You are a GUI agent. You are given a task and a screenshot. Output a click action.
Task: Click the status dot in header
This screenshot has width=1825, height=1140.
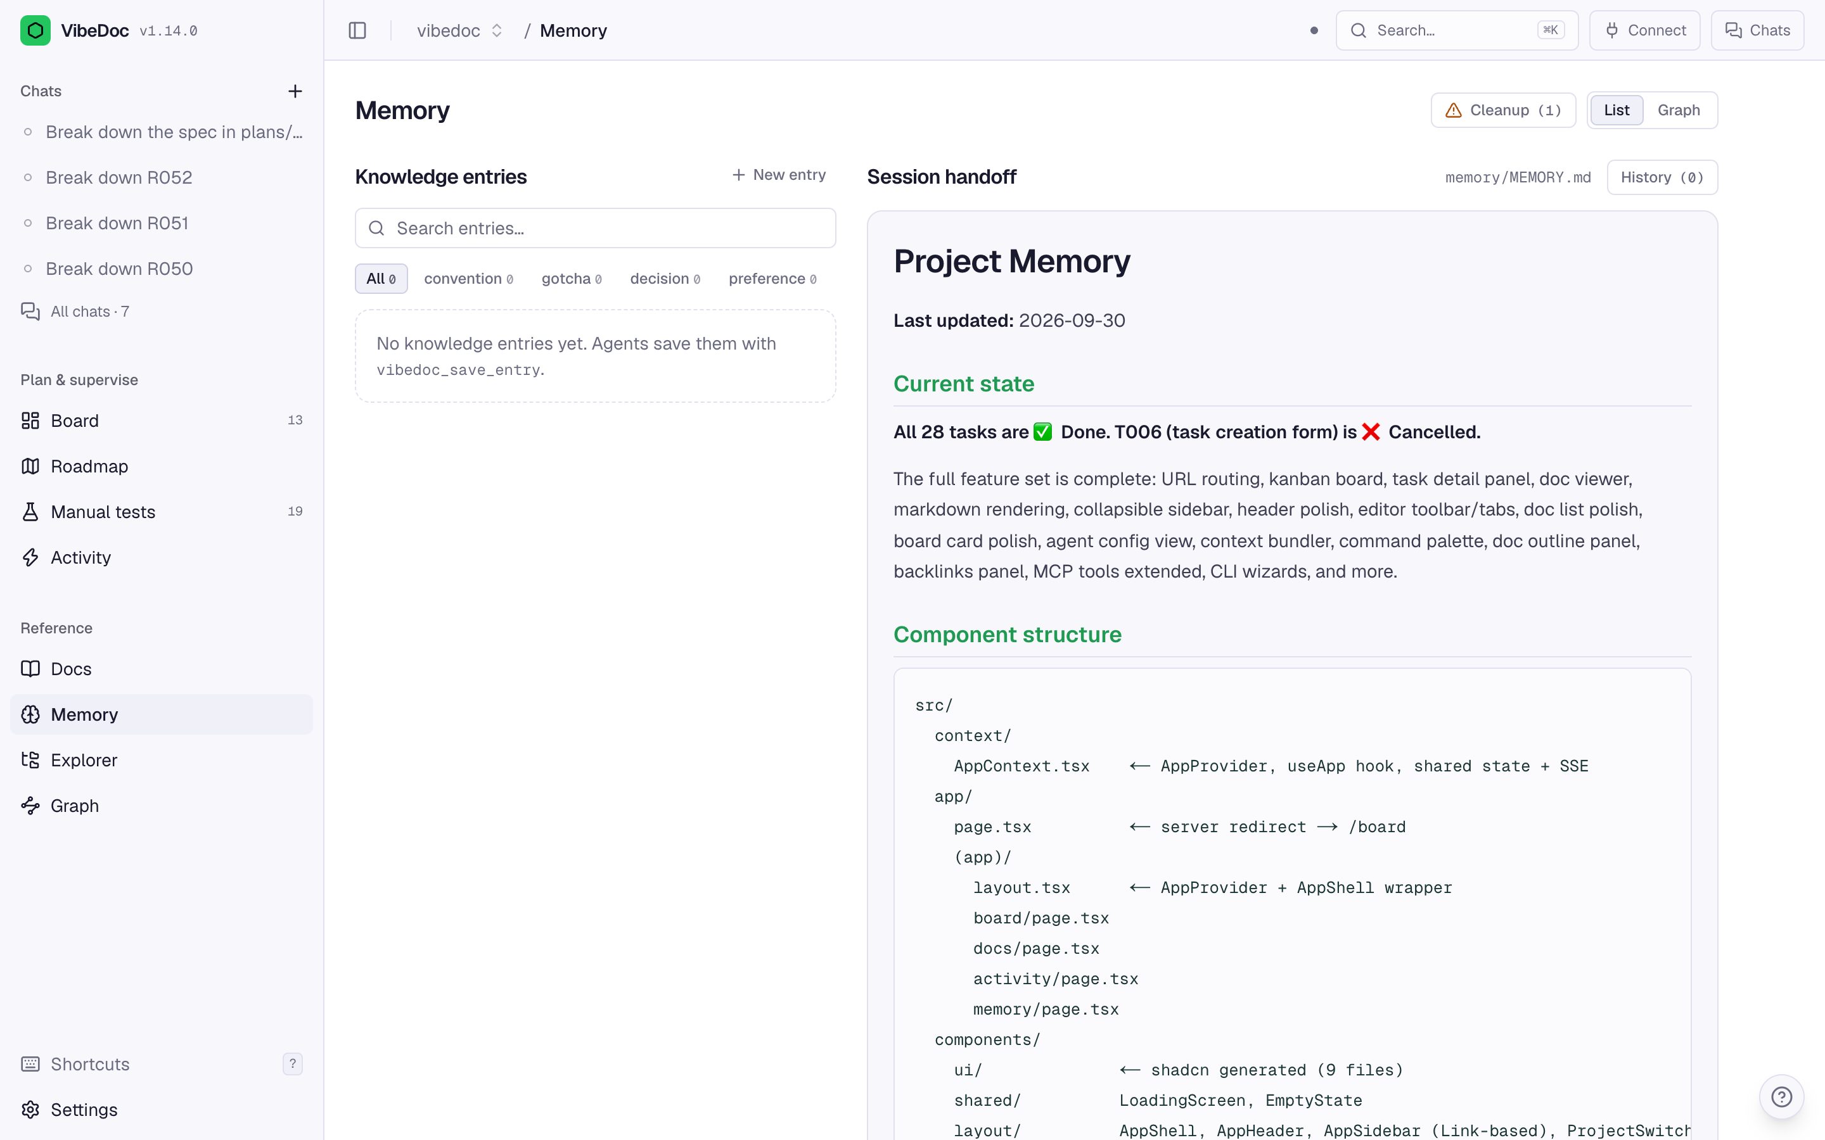pyautogui.click(x=1314, y=30)
